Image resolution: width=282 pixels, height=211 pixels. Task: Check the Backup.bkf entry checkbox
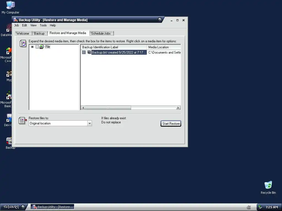(x=84, y=52)
